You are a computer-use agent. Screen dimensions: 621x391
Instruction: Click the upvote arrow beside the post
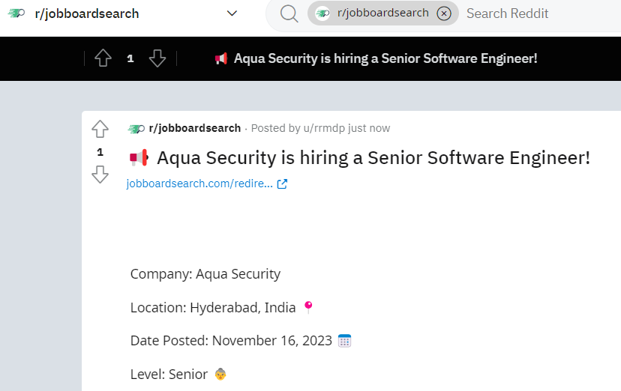click(100, 129)
